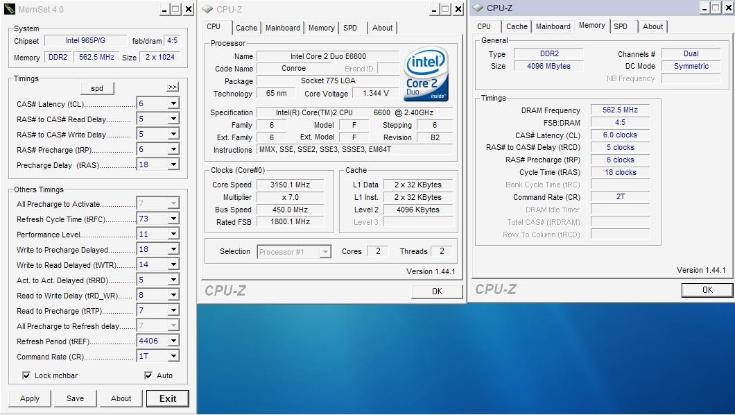Image resolution: width=735 pixels, height=415 pixels.
Task: Open the Performance Level dropdown
Action: (173, 234)
